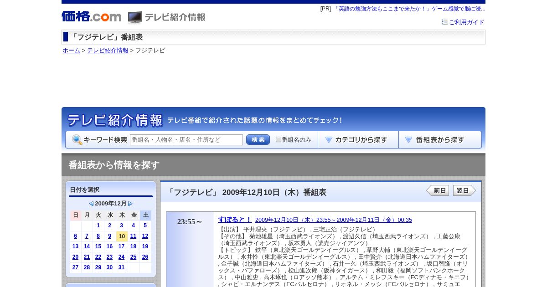Go to next month with right arrow
This screenshot has width=547, height=287.
pos(130,204)
